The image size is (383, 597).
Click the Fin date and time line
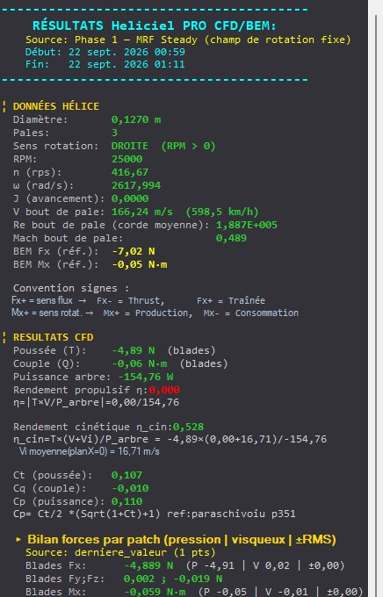(x=105, y=64)
